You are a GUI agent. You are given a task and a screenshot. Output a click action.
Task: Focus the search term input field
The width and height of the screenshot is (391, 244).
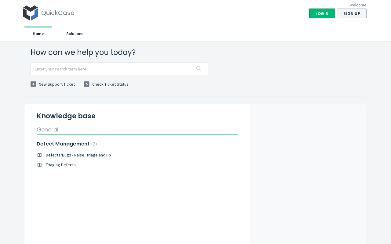[113, 69]
